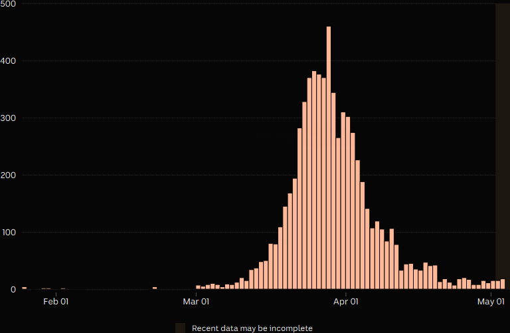Click the 0 label at the axis origin
This screenshot has height=333, width=510.
13,290
